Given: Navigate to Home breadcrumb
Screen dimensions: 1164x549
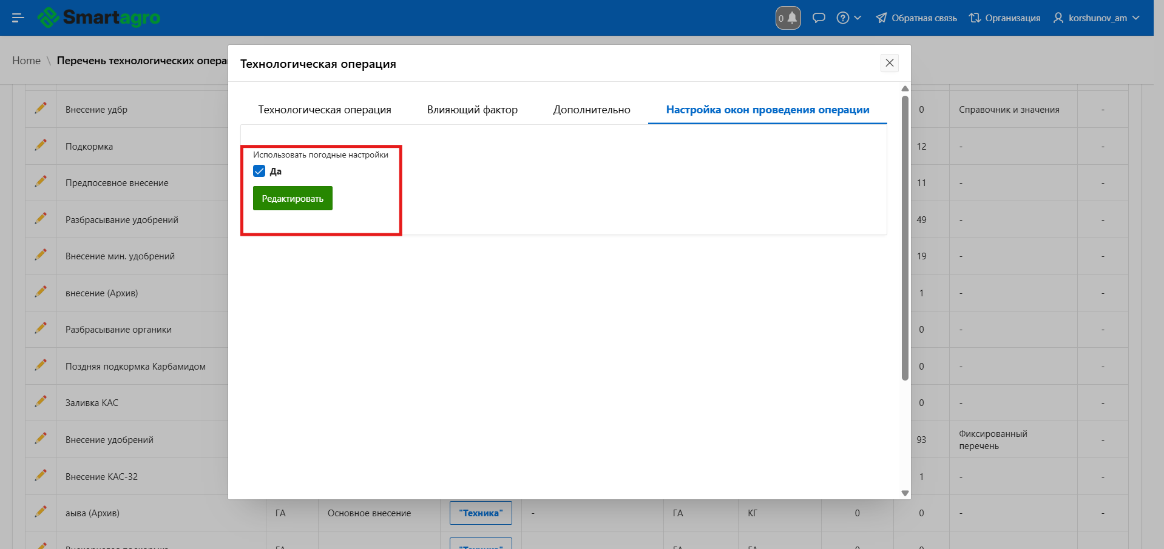Looking at the screenshot, I should (x=26, y=61).
